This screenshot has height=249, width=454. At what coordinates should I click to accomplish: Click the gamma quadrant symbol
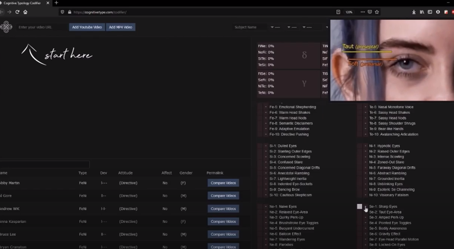pyautogui.click(x=305, y=83)
